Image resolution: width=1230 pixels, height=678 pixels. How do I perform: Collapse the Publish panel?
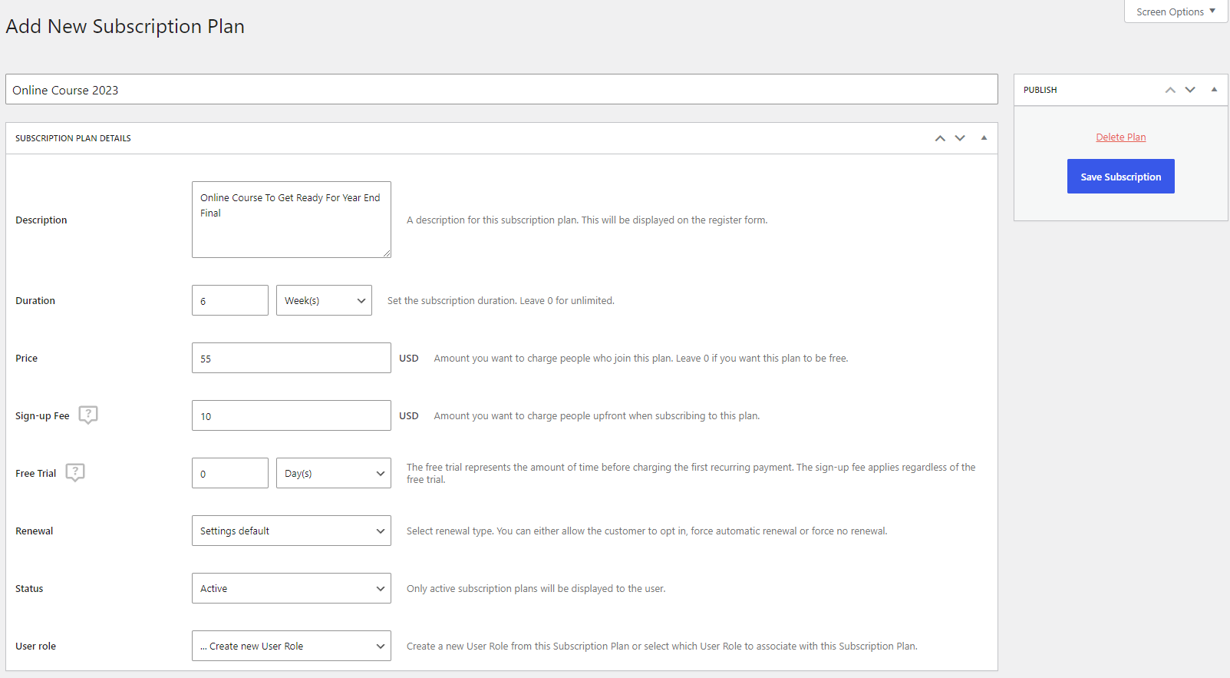click(x=1214, y=90)
